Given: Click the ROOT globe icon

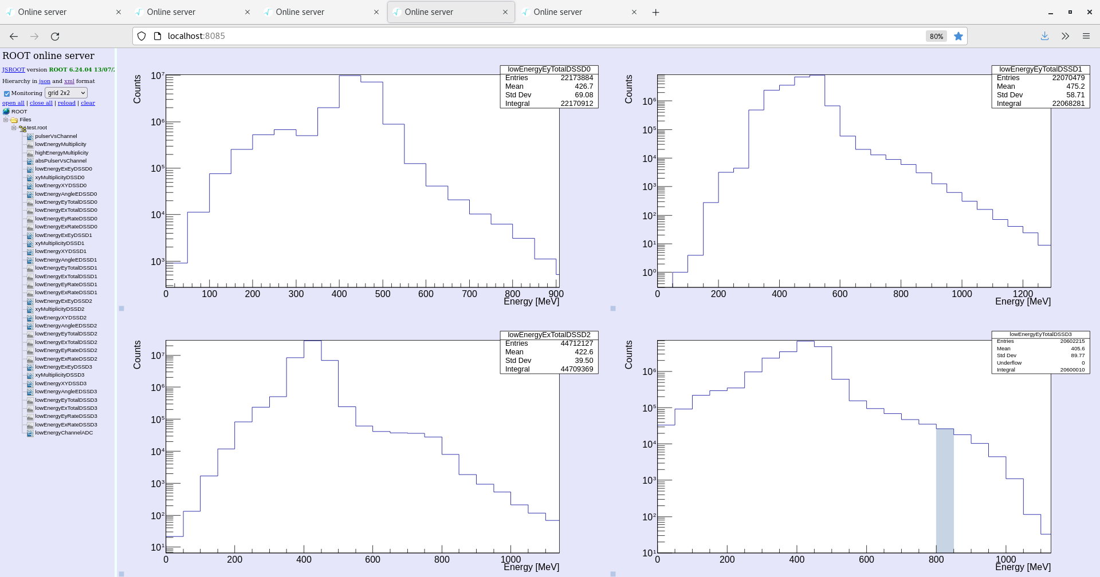Looking at the screenshot, I should (x=6, y=112).
